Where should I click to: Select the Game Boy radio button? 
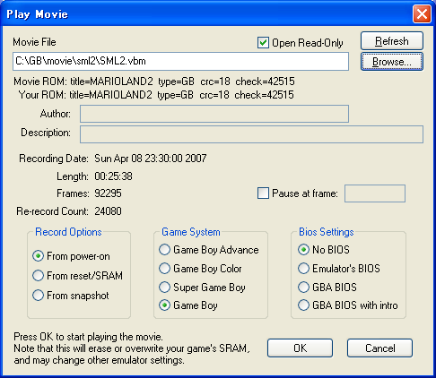click(165, 305)
